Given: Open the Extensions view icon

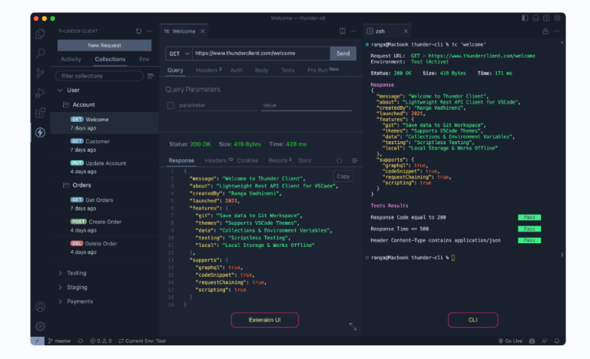Looking at the screenshot, I should [40, 113].
